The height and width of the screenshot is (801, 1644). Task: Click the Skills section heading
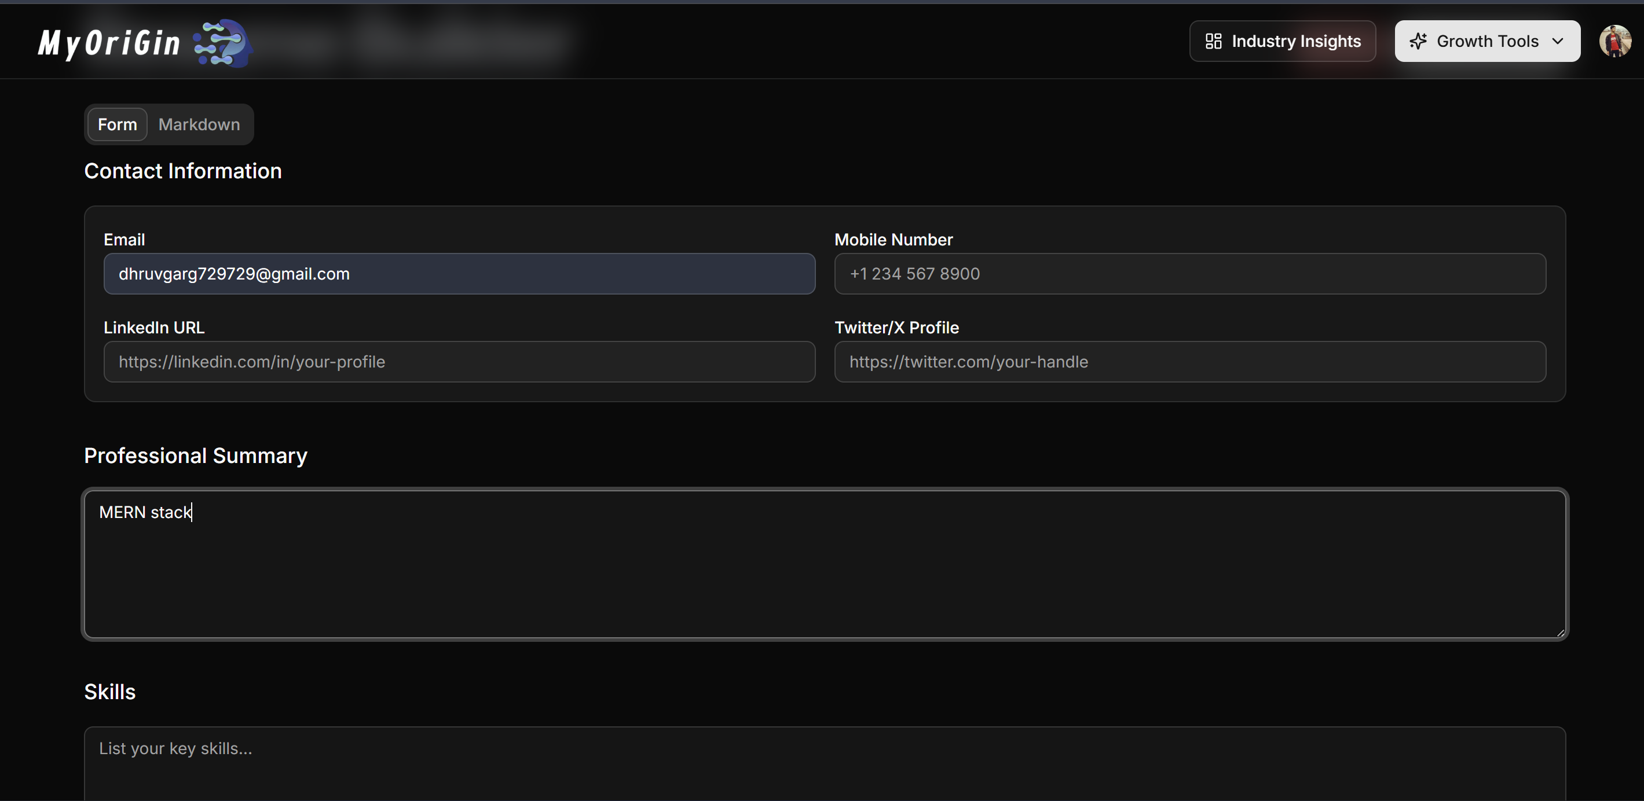(x=110, y=692)
